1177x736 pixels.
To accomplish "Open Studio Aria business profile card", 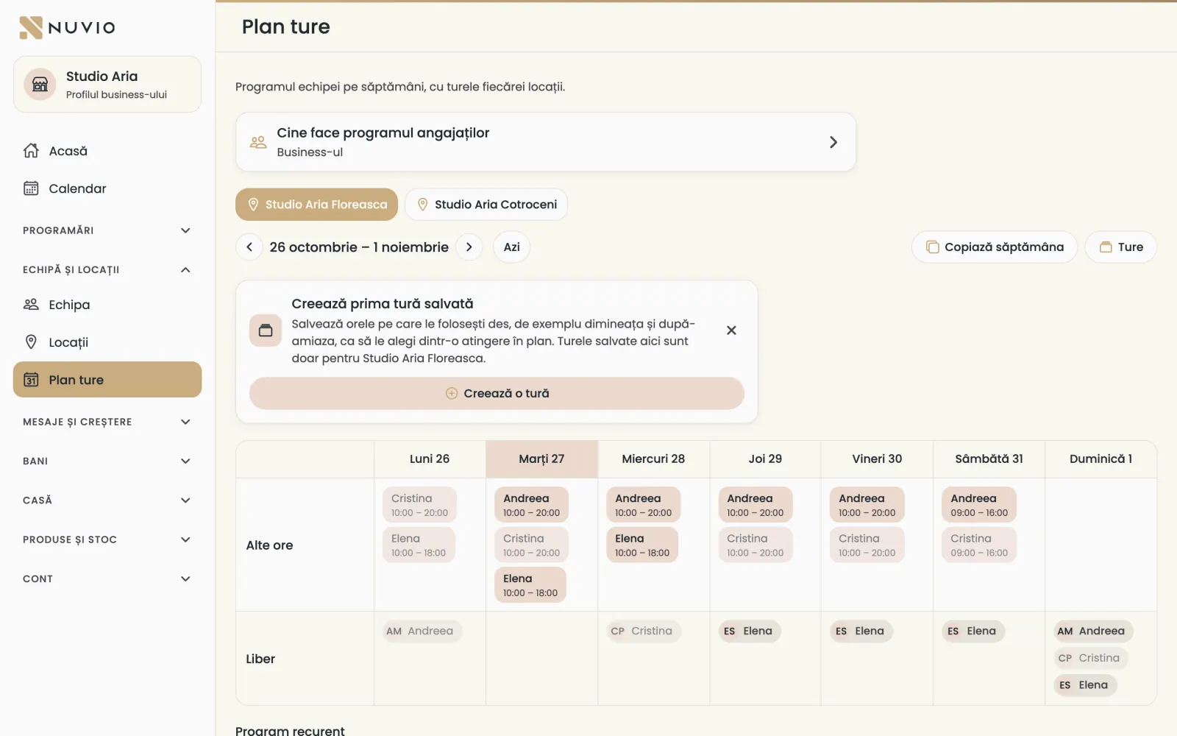I will (107, 85).
